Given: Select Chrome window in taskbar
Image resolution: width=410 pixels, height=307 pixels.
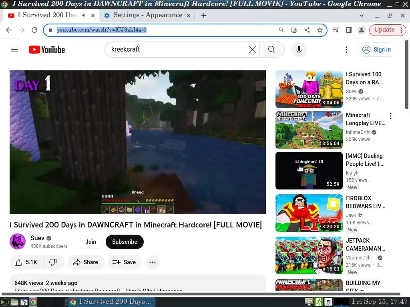Looking at the screenshot, I should point(112,302).
